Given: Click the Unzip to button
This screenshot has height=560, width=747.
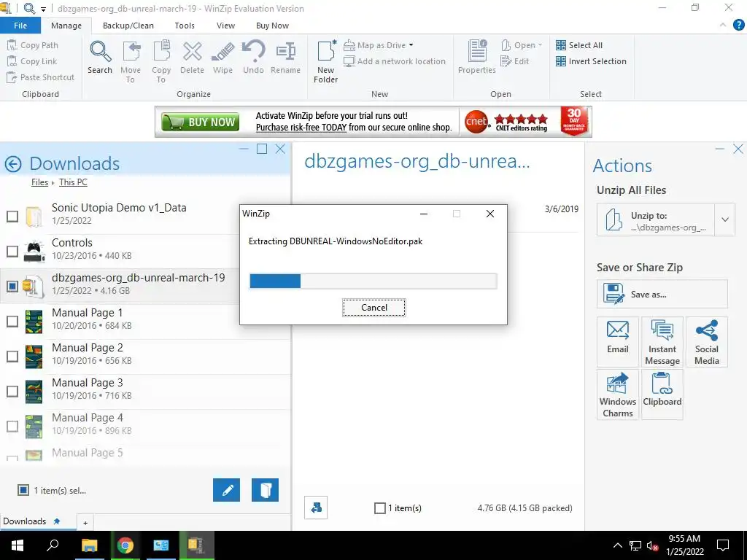Looking at the screenshot, I should [x=656, y=219].
